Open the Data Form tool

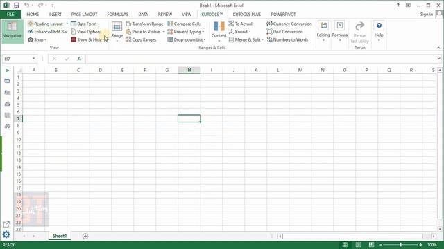point(84,24)
